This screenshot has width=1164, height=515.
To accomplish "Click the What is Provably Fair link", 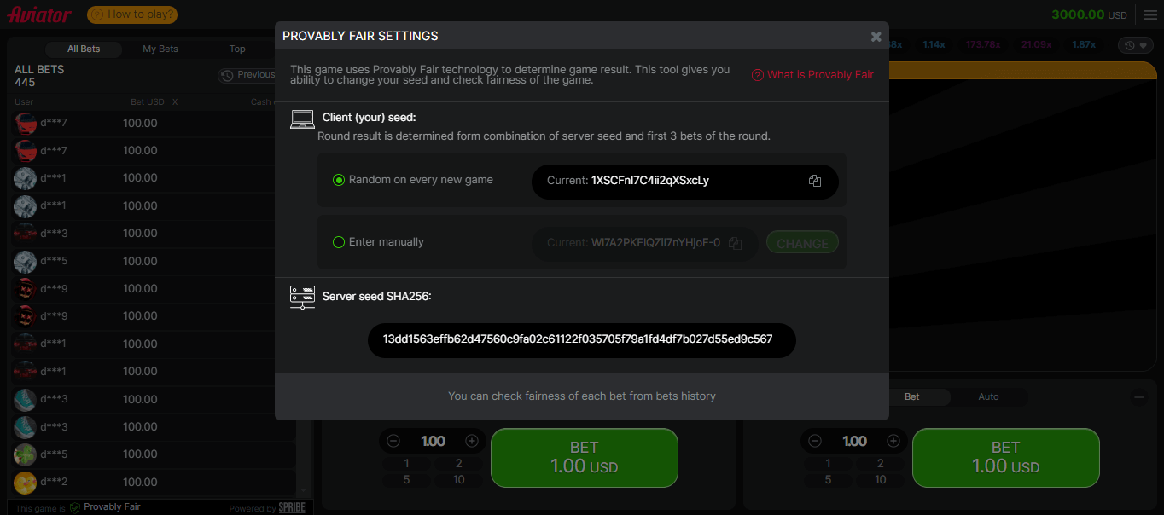I will point(812,75).
